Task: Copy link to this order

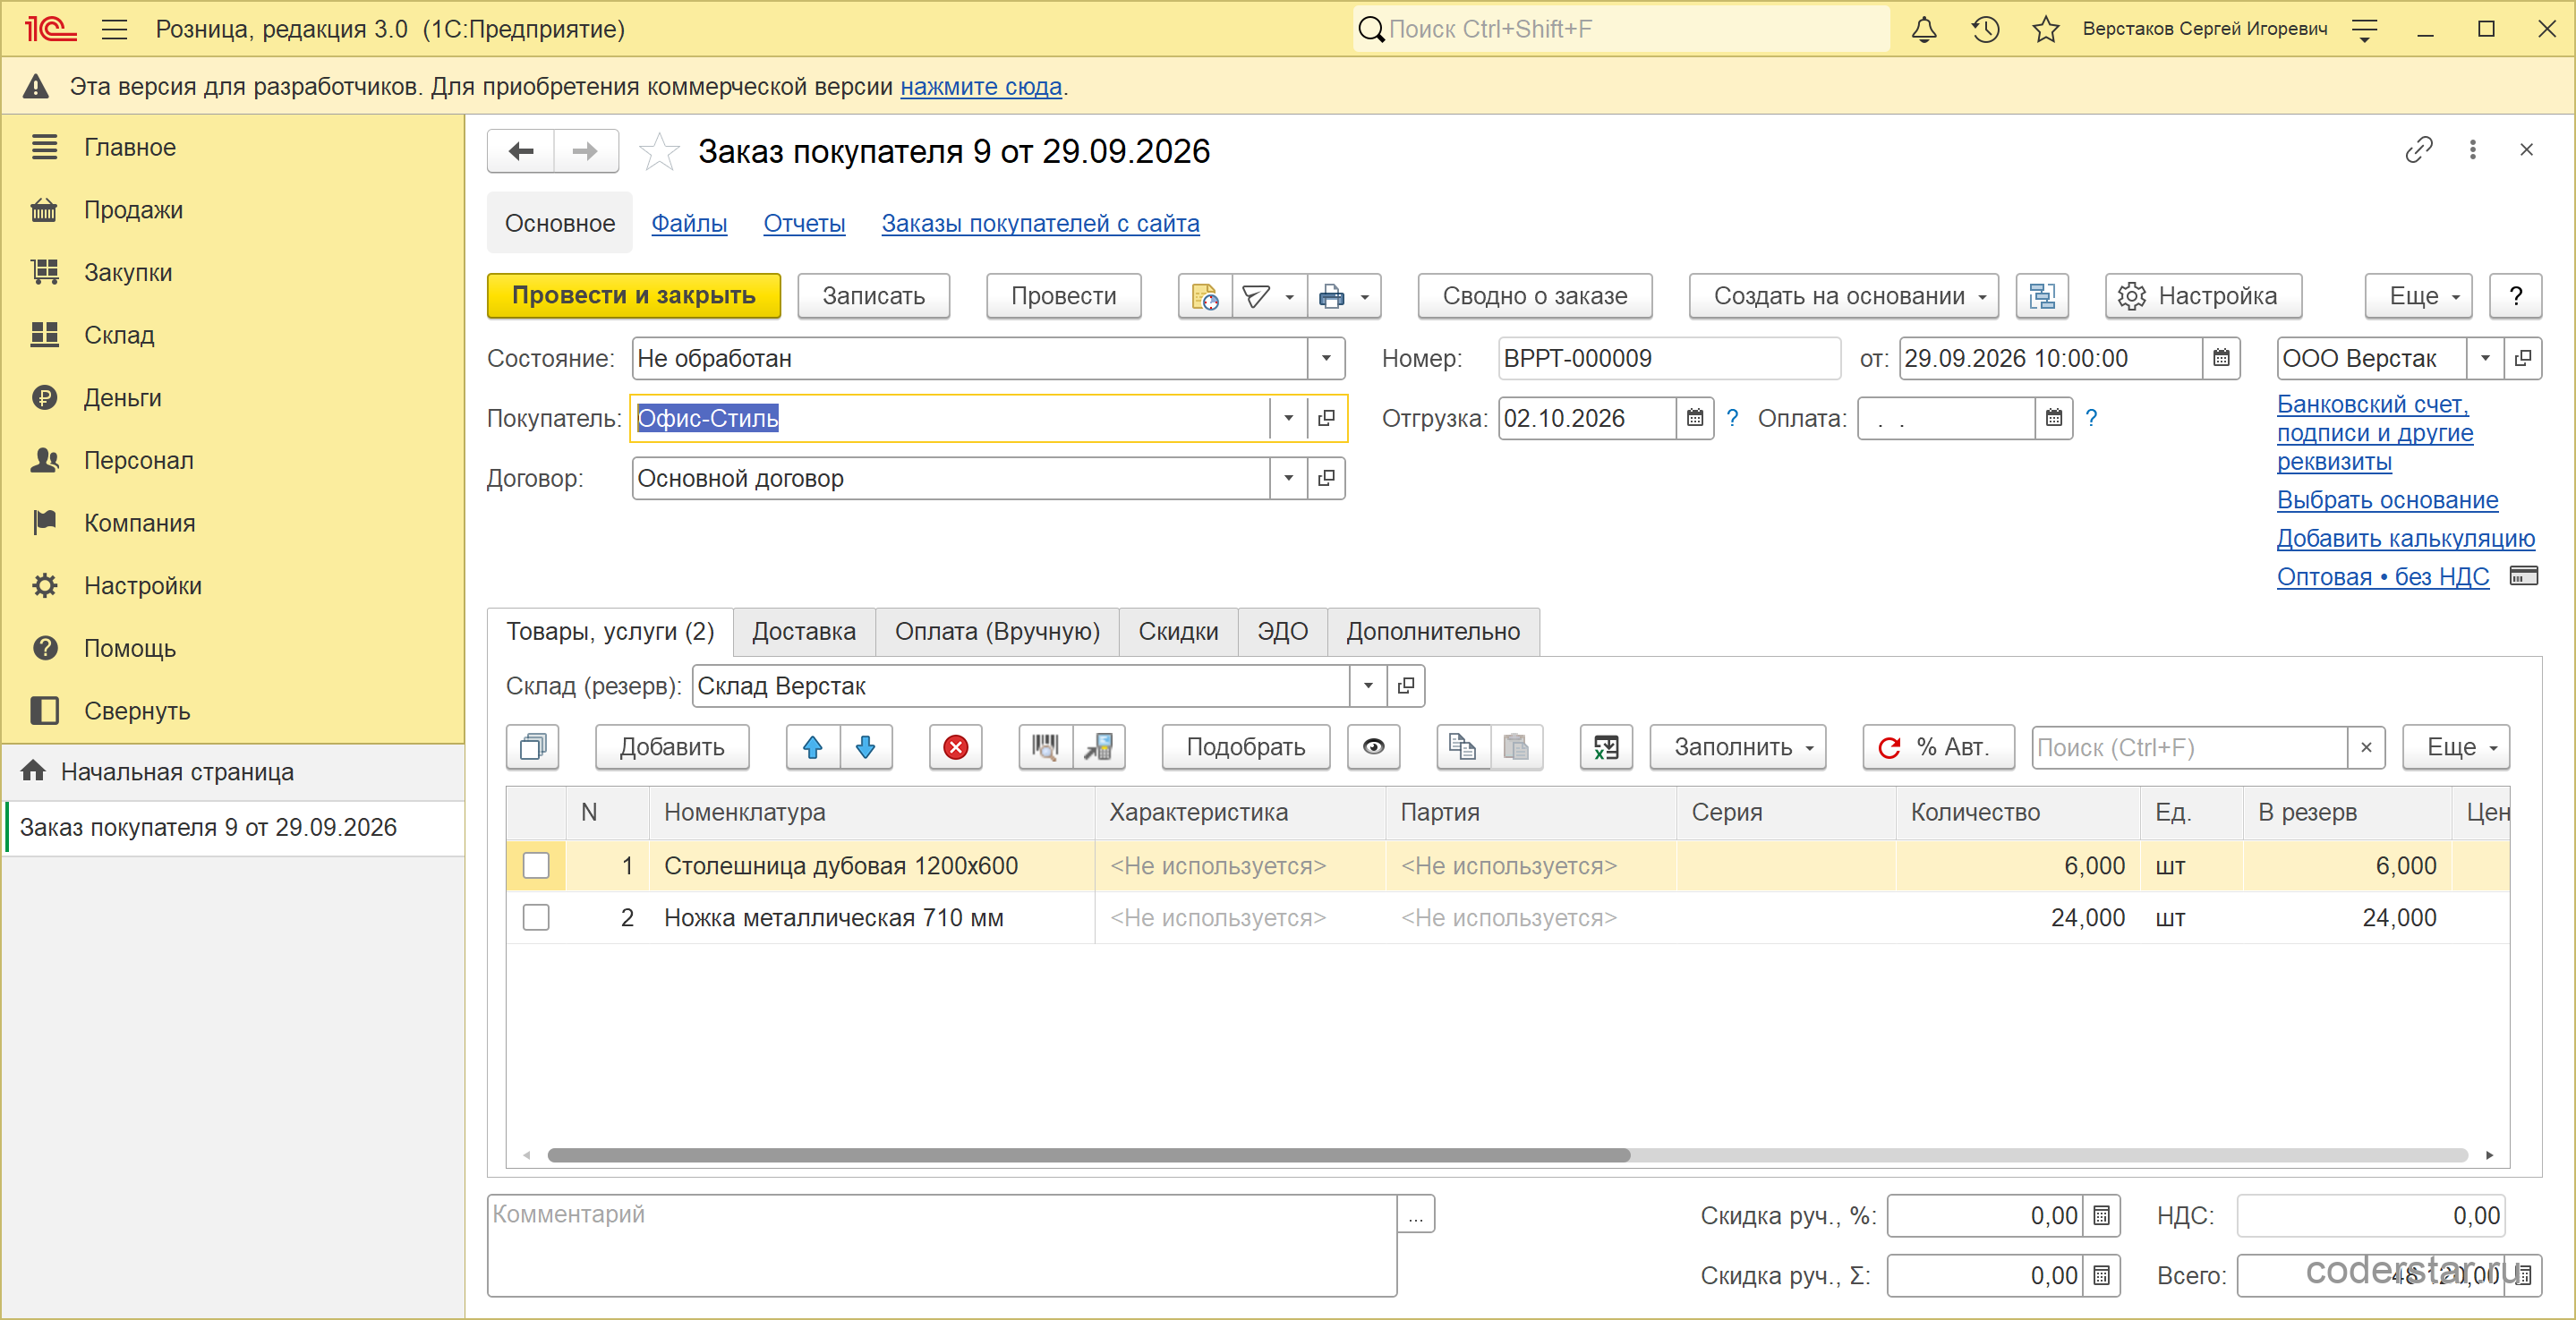Action: [2418, 150]
